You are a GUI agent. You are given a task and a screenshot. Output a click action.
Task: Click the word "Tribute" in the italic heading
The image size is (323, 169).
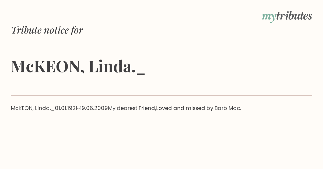pyautogui.click(x=26, y=30)
